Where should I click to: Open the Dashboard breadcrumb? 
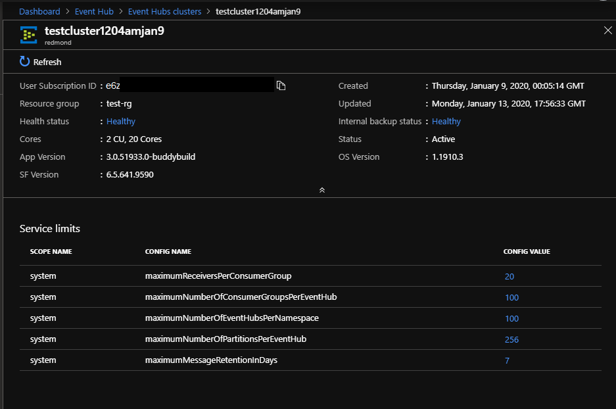pyautogui.click(x=39, y=11)
